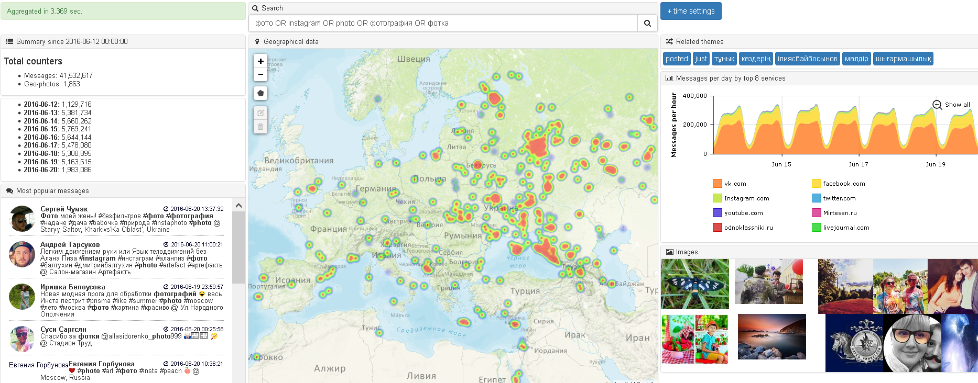Toggle Mirtesen.ru legend swatch
Screen dimensions: 978x383
pyautogui.click(x=817, y=213)
